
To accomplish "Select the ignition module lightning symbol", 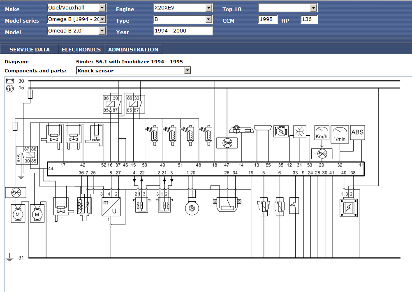I will click(349, 208).
